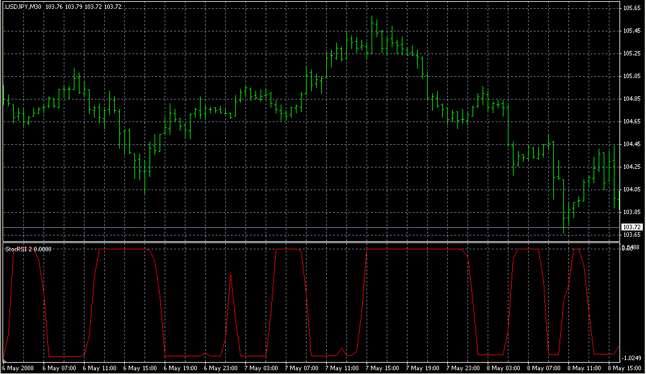
Task: Select the 6 May 23:00 time label
Action: tap(220, 367)
